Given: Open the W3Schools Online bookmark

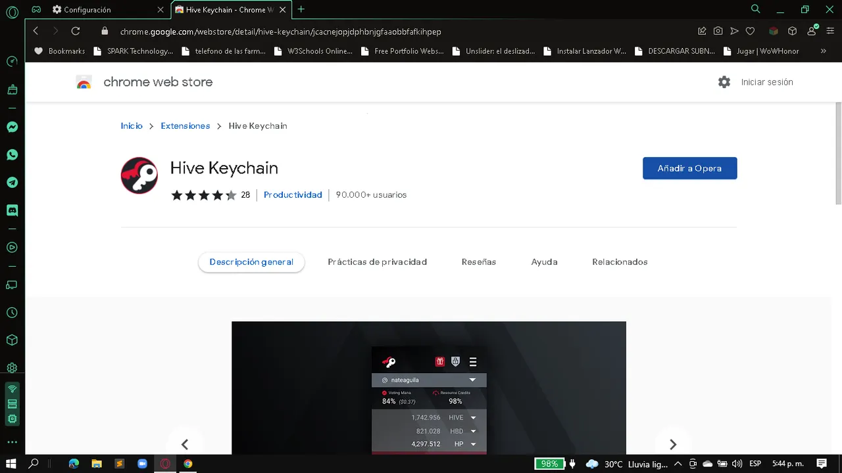Looking at the screenshot, I should pyautogui.click(x=312, y=51).
